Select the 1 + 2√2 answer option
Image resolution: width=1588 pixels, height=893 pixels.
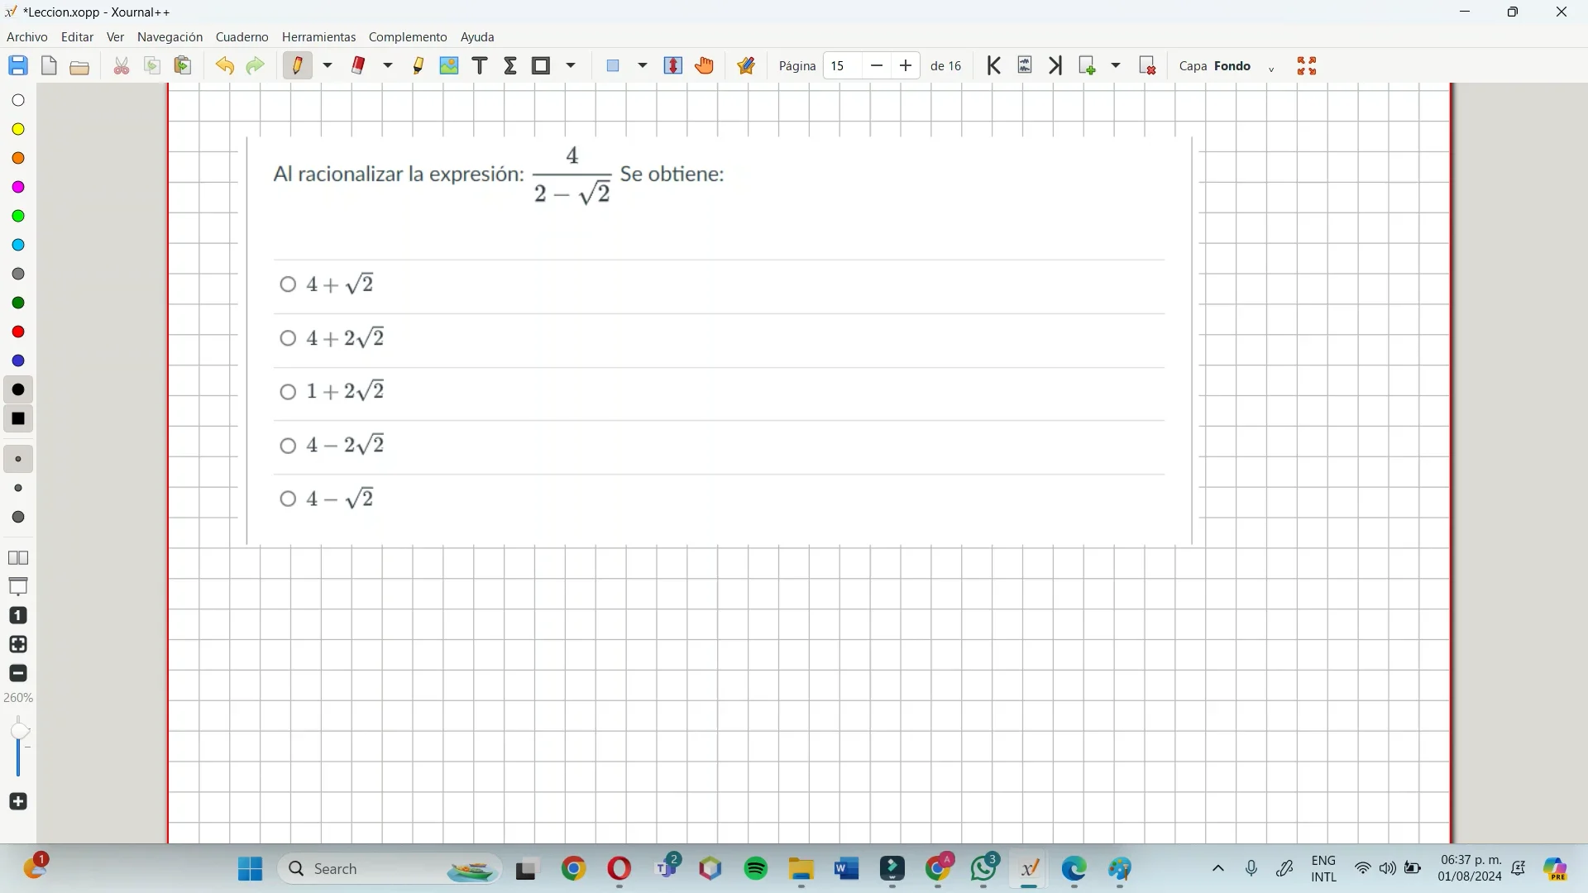[x=288, y=392]
